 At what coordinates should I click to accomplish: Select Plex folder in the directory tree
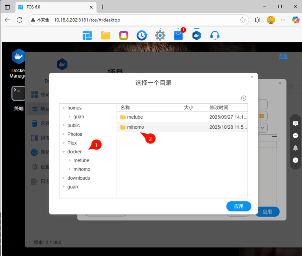(72, 143)
